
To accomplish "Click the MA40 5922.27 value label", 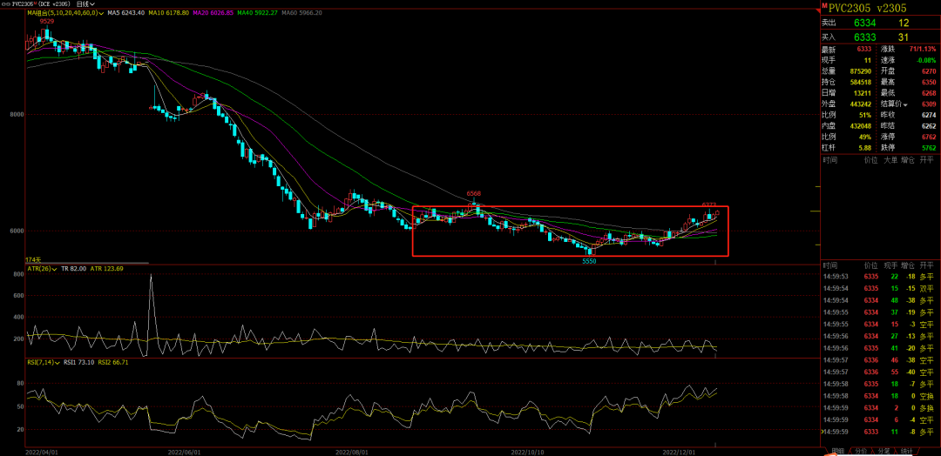I will (x=258, y=12).
